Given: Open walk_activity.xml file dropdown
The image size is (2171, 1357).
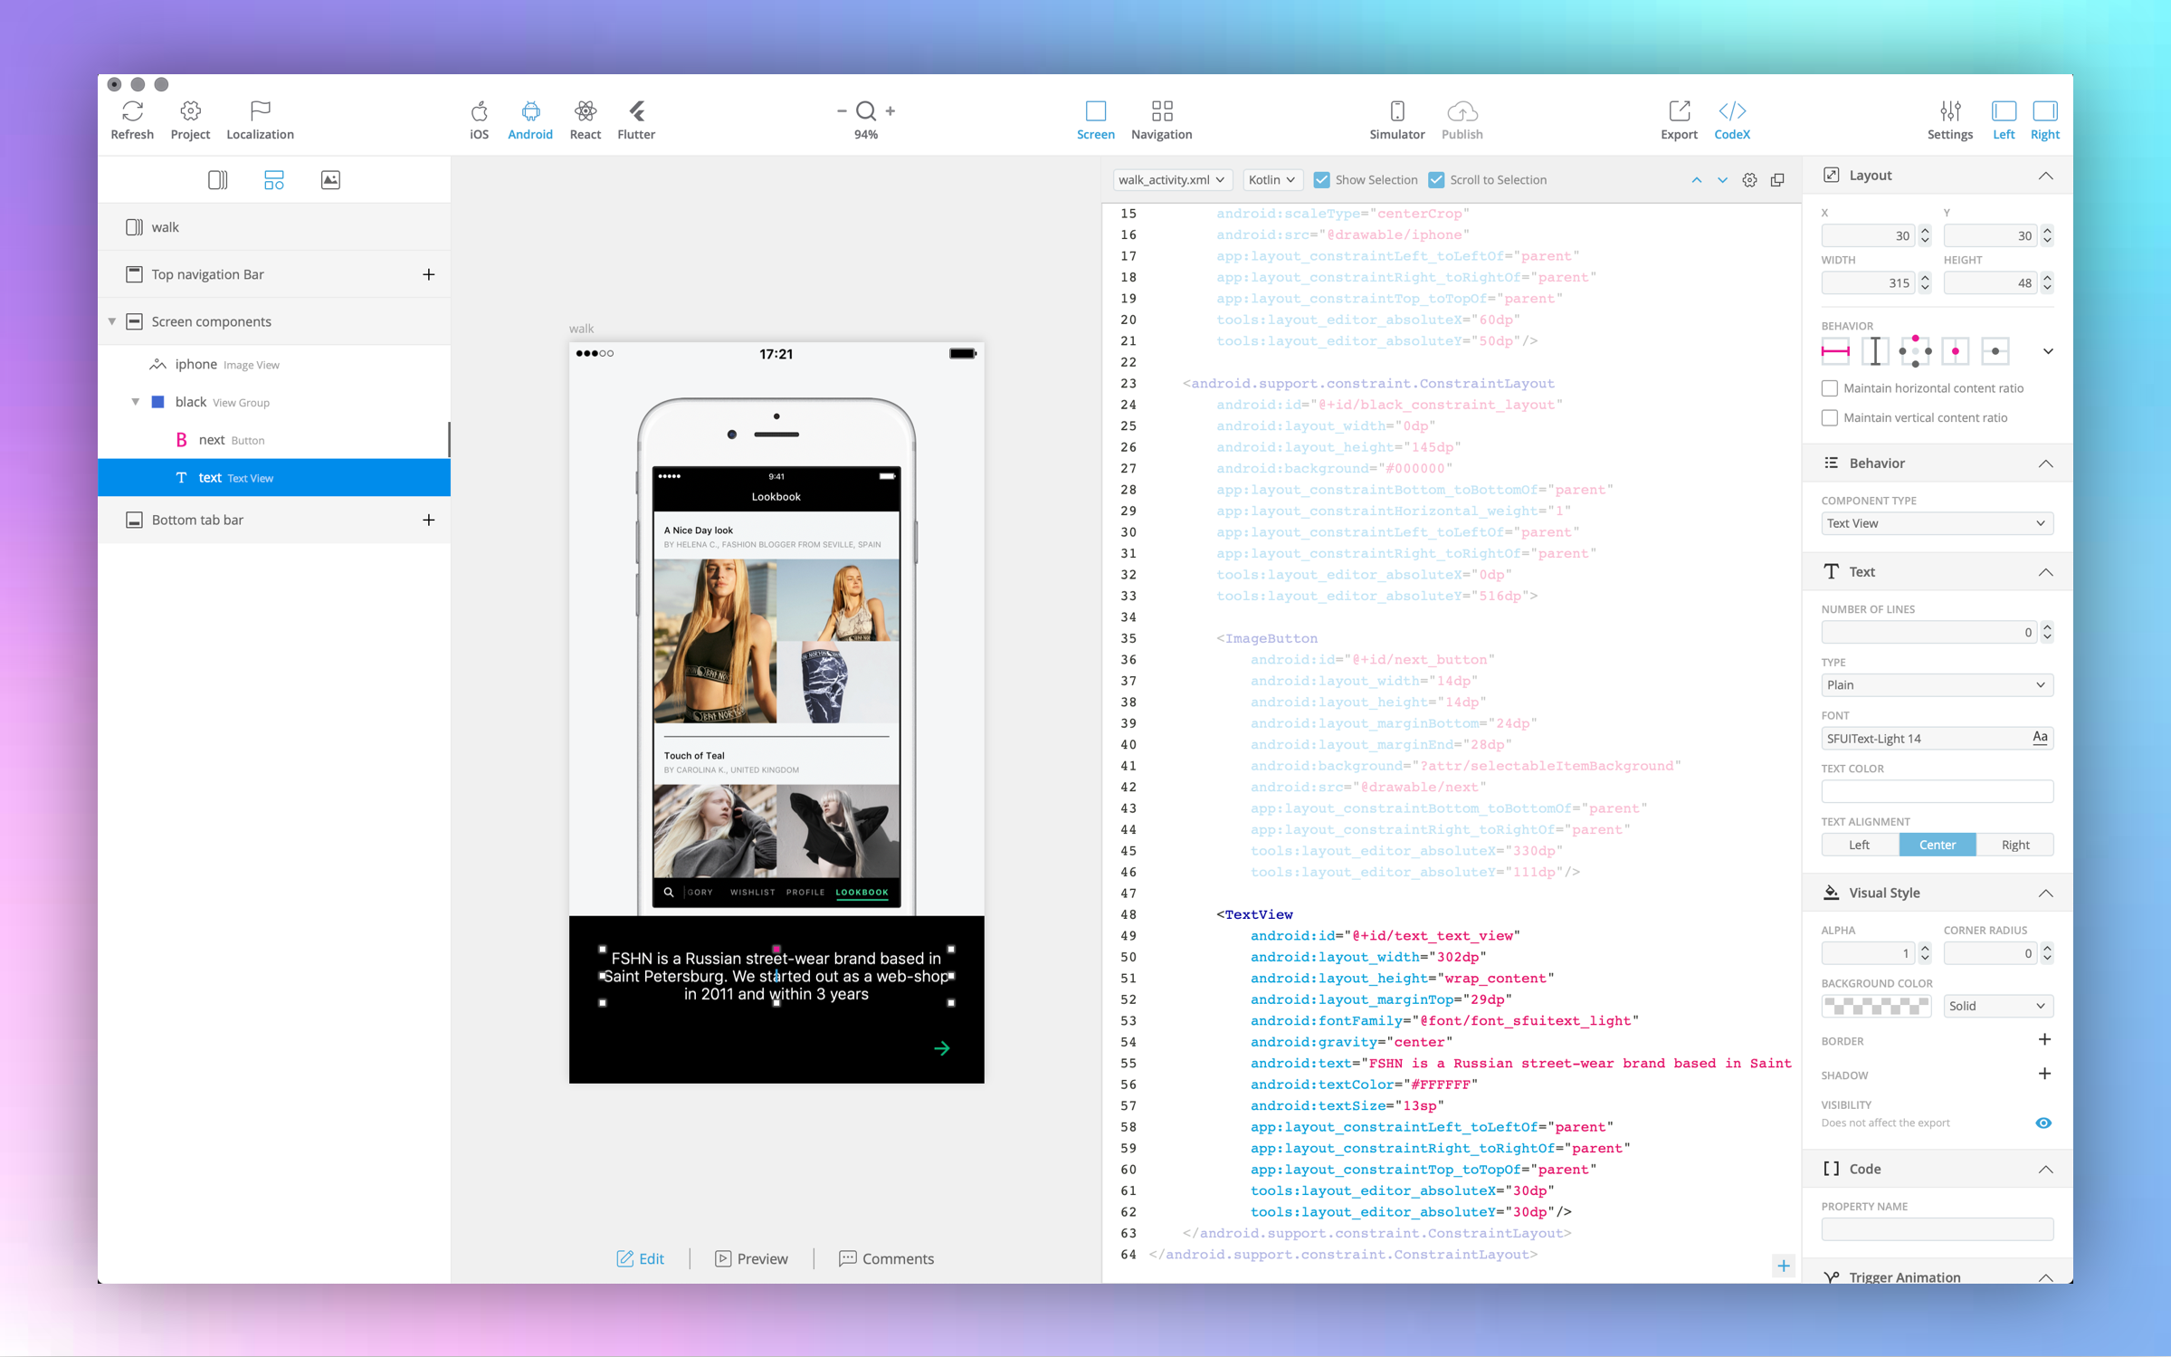Looking at the screenshot, I should 1171,180.
